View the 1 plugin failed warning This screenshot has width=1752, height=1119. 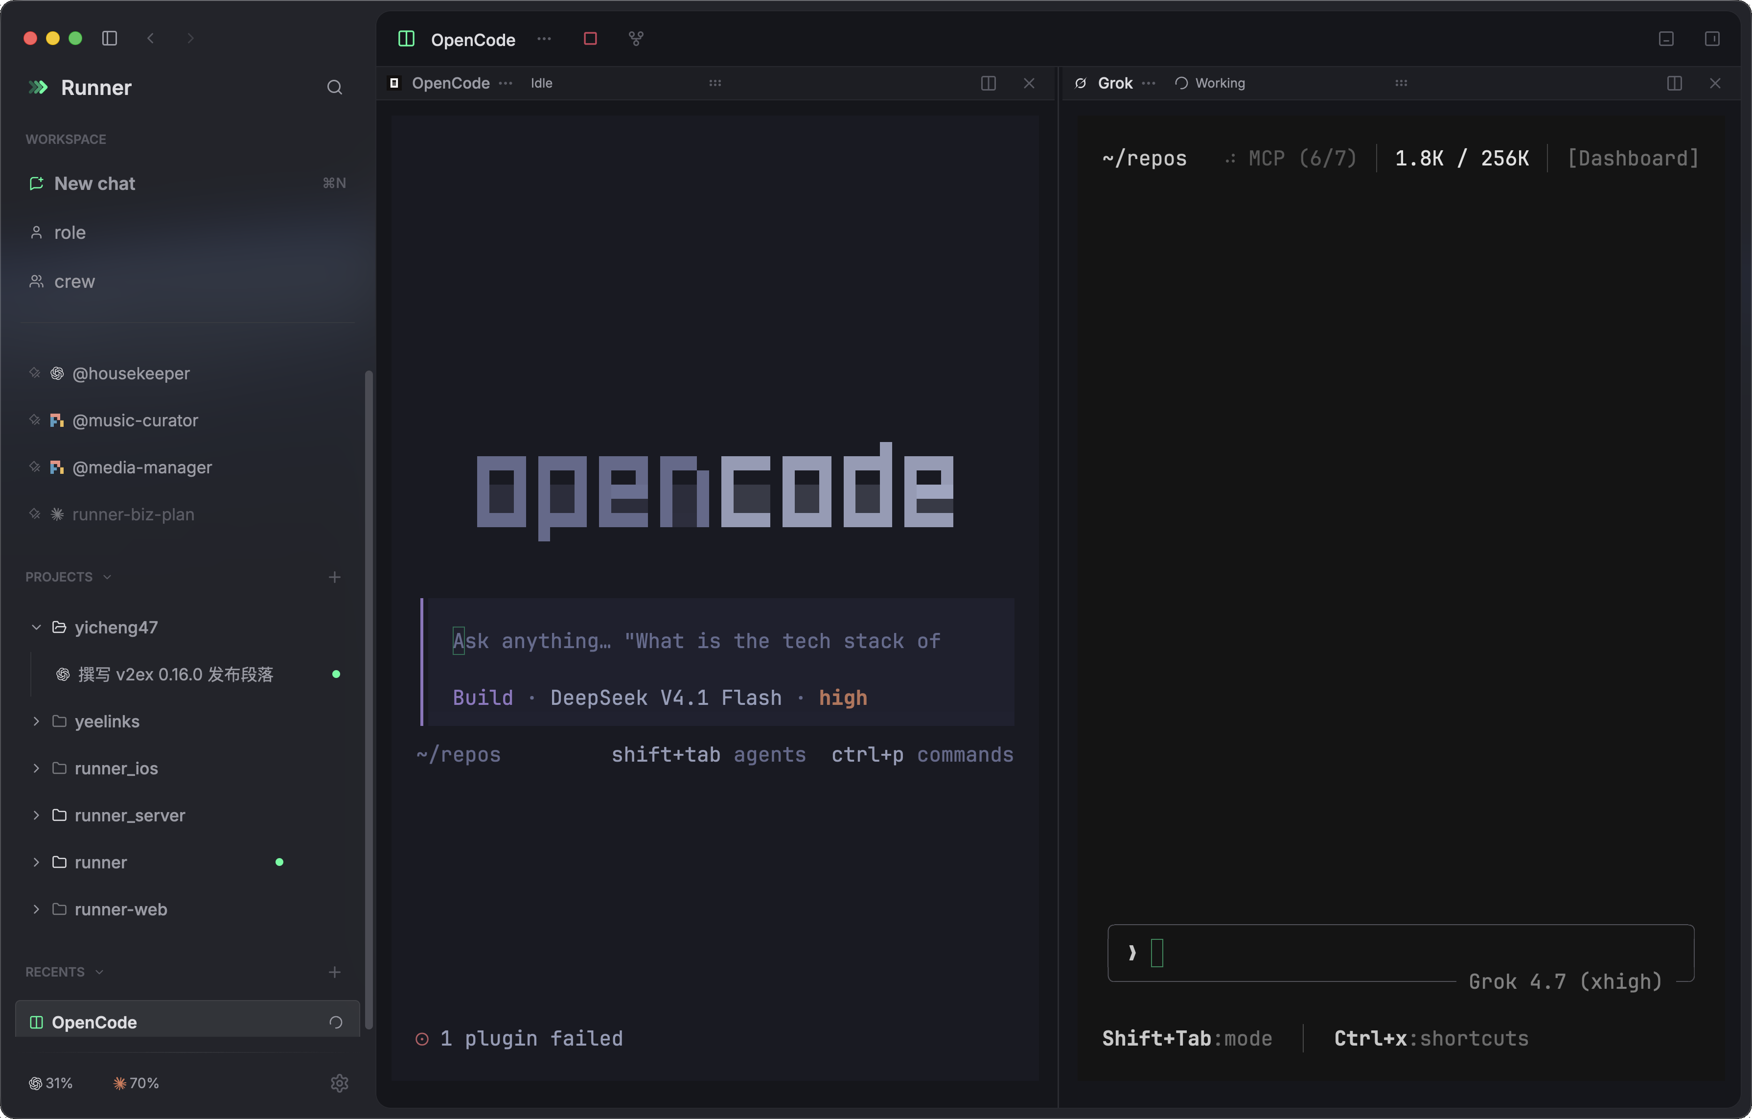pyautogui.click(x=519, y=1038)
